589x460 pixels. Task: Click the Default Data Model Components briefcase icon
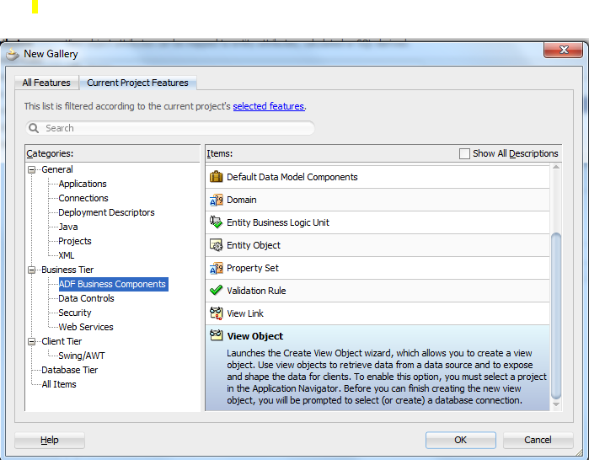pyautogui.click(x=216, y=176)
